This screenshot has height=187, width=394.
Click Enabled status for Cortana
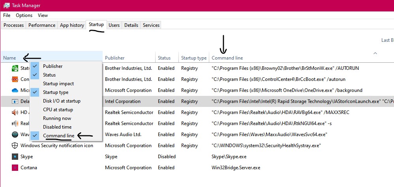(166, 168)
